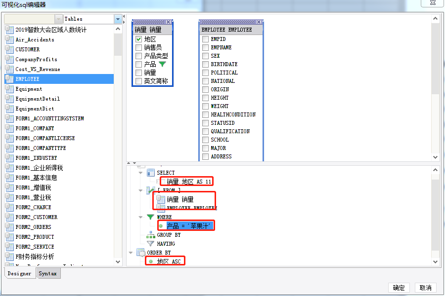445x296 pixels.
Task: Select FORM1_企业所得税 table
Action: (59, 168)
